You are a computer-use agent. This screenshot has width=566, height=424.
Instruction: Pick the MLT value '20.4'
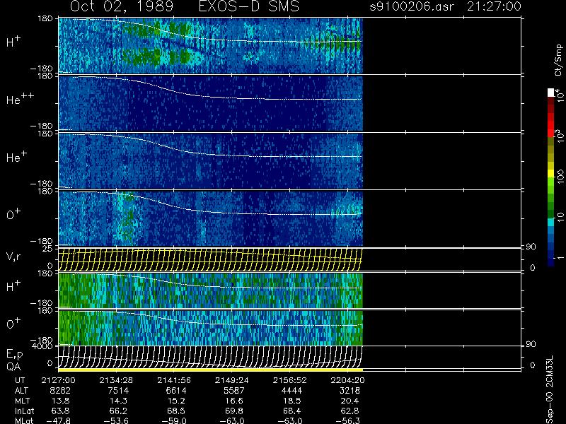click(x=352, y=401)
